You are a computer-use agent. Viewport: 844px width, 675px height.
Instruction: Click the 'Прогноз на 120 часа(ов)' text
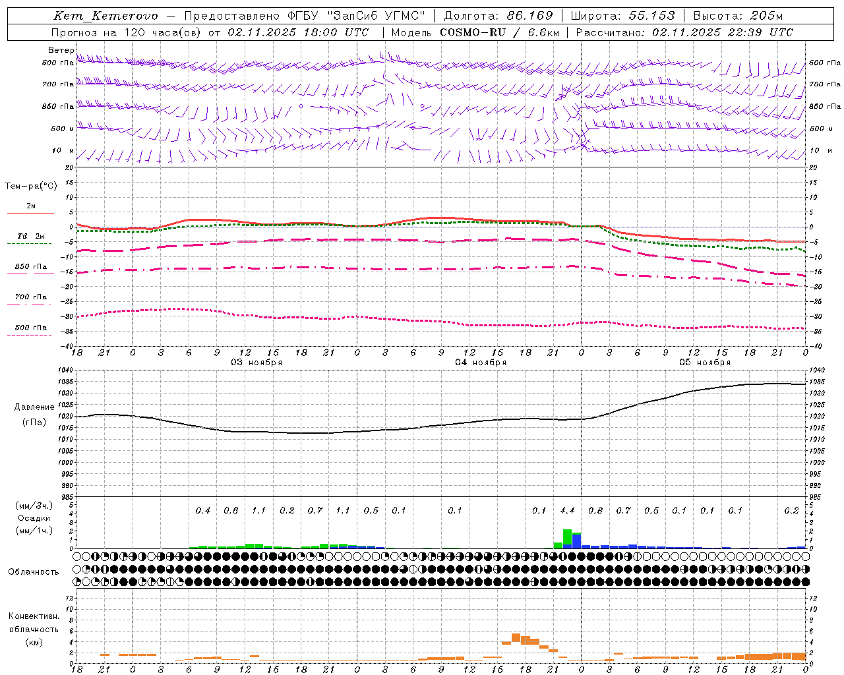[127, 32]
